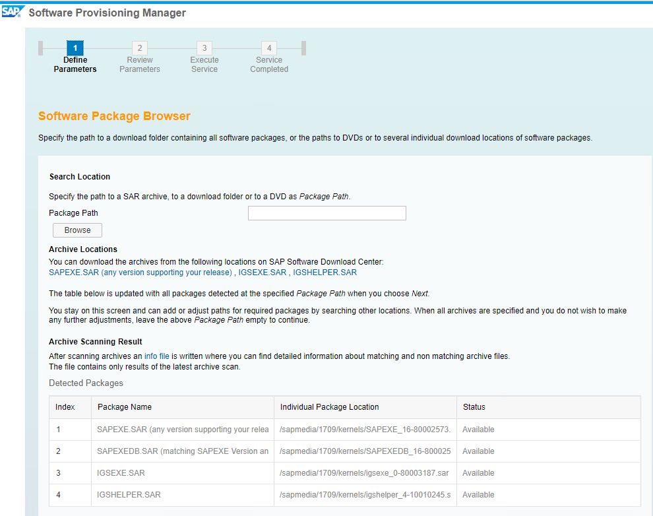This screenshot has height=516, width=653.
Task: Click the igshelper_4-10010245 location cell
Action: pos(365,495)
